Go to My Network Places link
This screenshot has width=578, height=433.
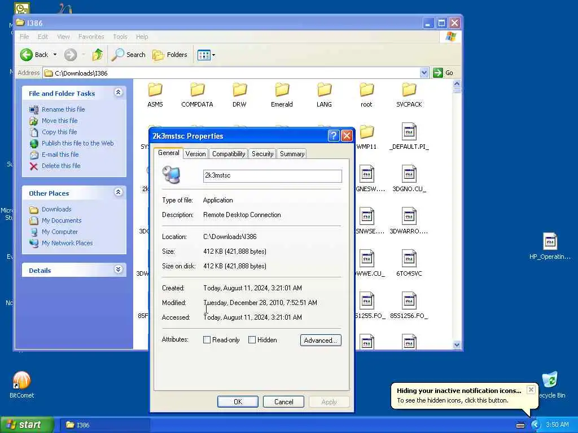click(67, 243)
